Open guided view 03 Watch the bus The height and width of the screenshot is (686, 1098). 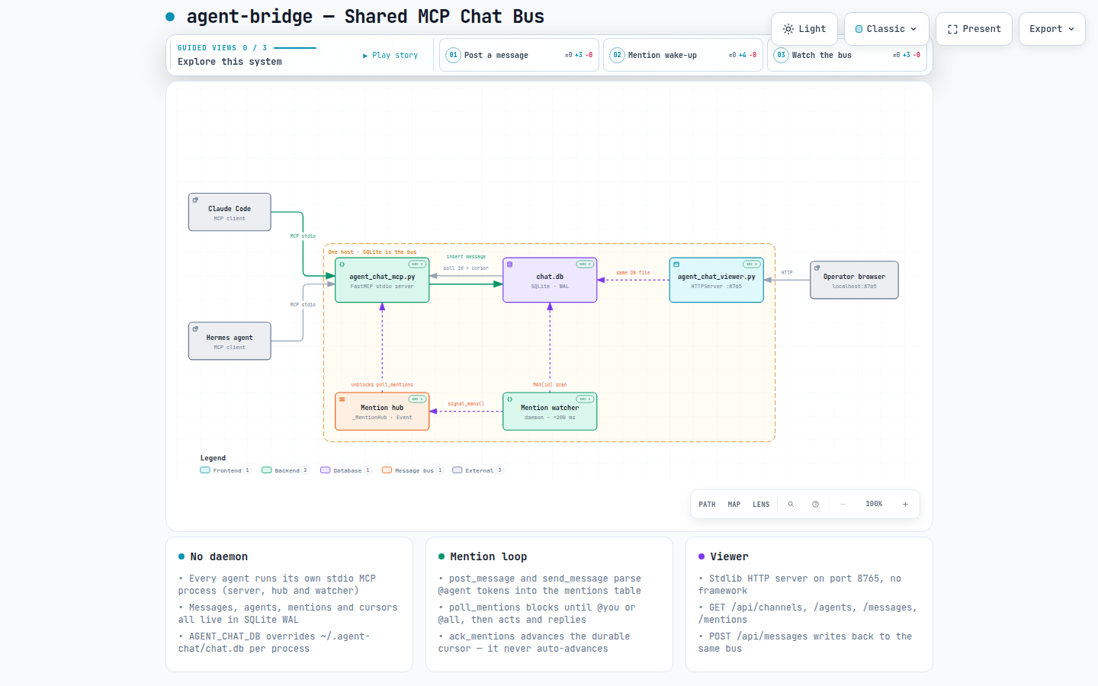click(847, 55)
